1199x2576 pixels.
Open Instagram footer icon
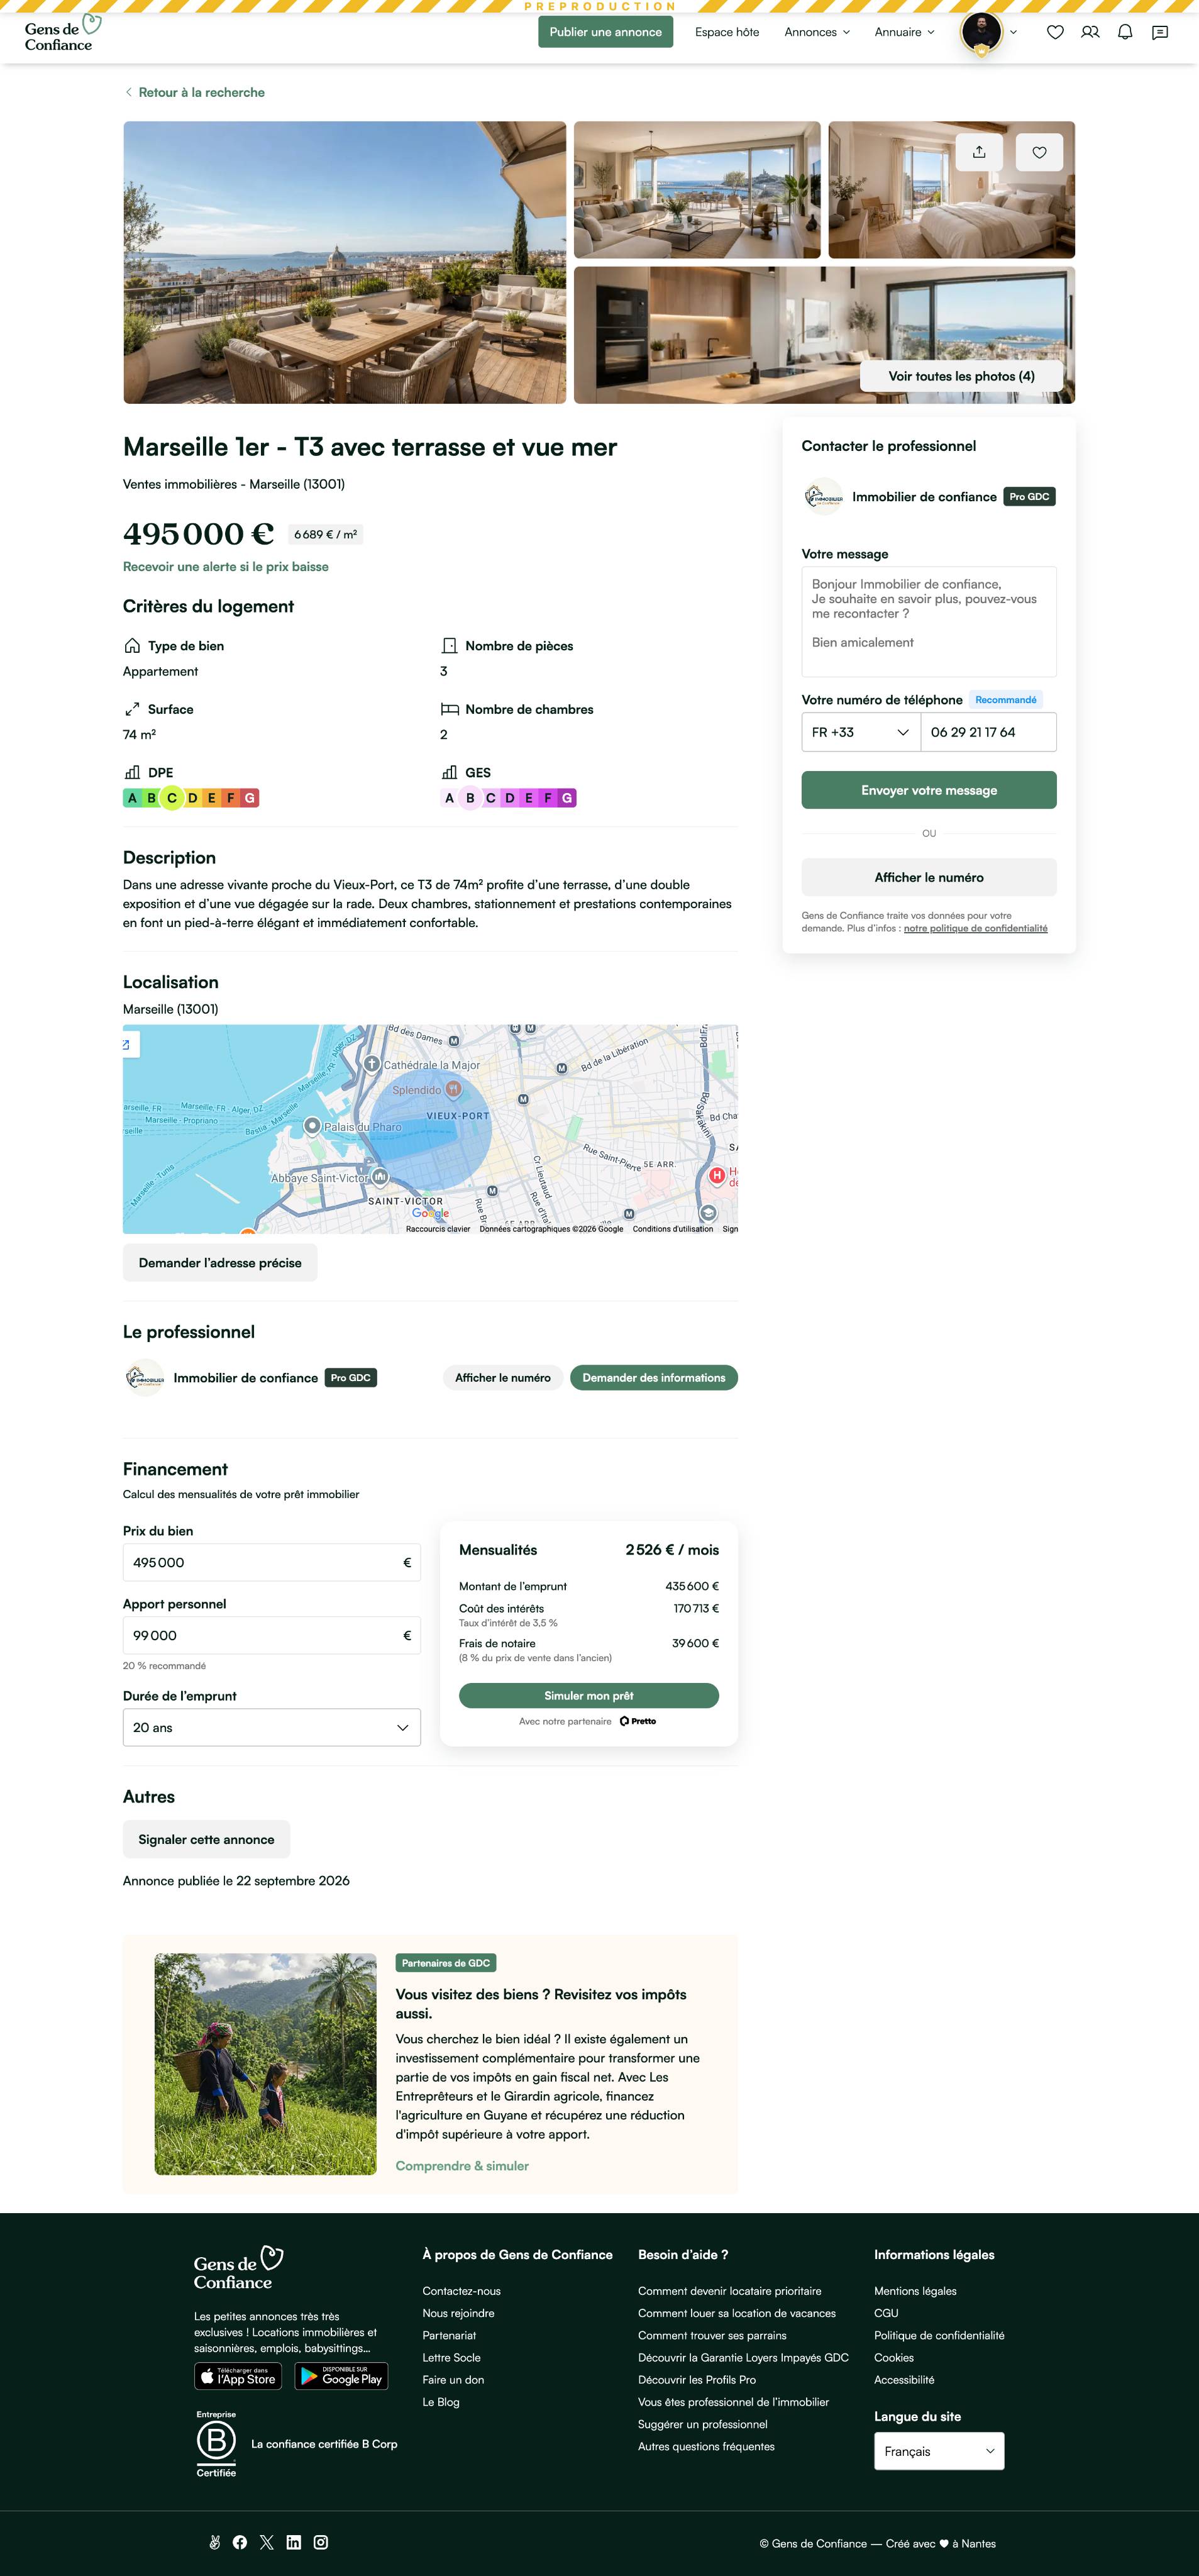click(x=321, y=2542)
